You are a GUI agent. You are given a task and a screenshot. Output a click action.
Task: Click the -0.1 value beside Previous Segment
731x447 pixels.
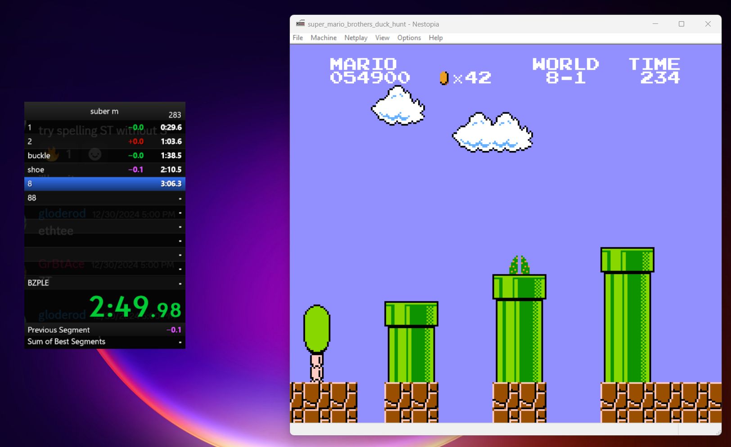point(174,330)
